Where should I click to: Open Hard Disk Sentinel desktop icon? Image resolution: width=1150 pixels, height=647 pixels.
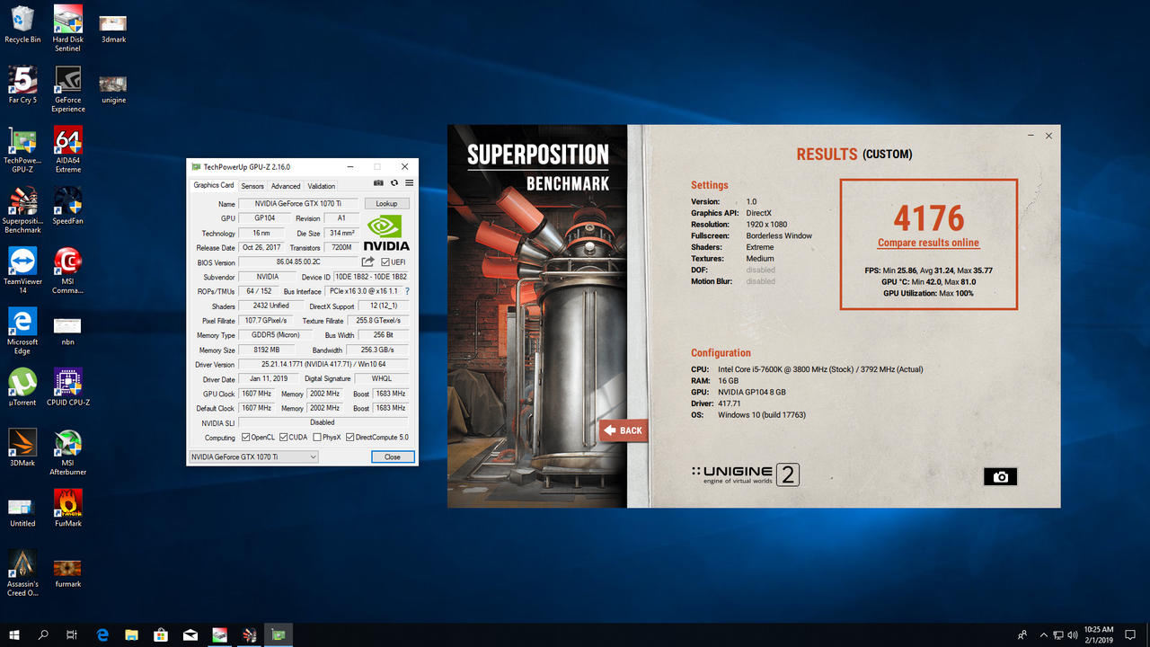(x=68, y=29)
